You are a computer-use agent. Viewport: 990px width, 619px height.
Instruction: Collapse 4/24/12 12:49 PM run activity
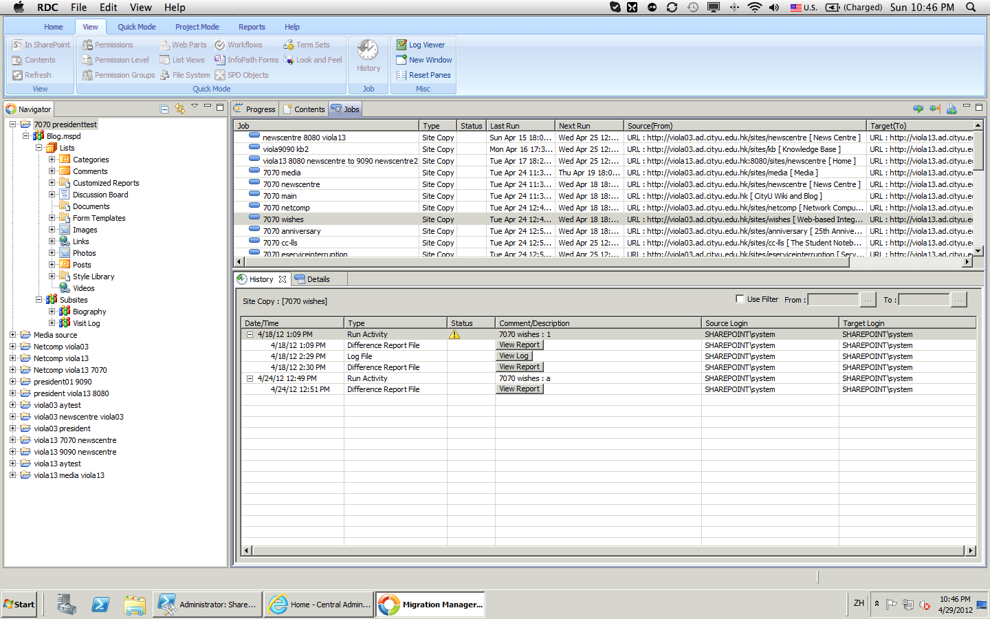point(250,378)
